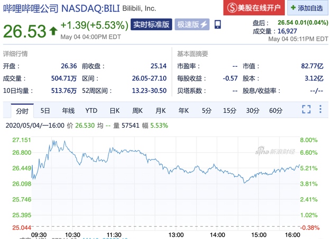Click the 哔哩哔哩公司 stock title
The height and width of the screenshot is (239, 333).
coord(33,9)
